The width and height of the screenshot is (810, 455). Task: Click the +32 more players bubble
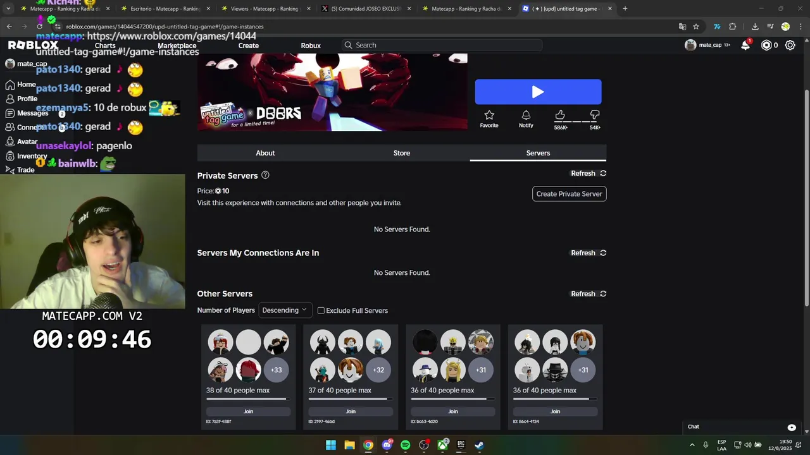[x=378, y=370]
